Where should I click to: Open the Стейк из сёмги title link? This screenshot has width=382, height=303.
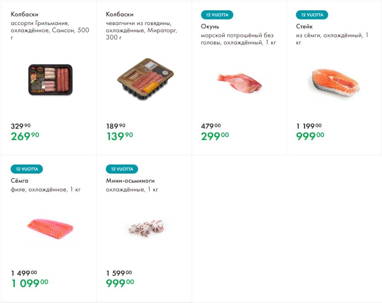[x=304, y=26]
